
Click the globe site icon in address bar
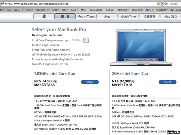pos(3,4)
